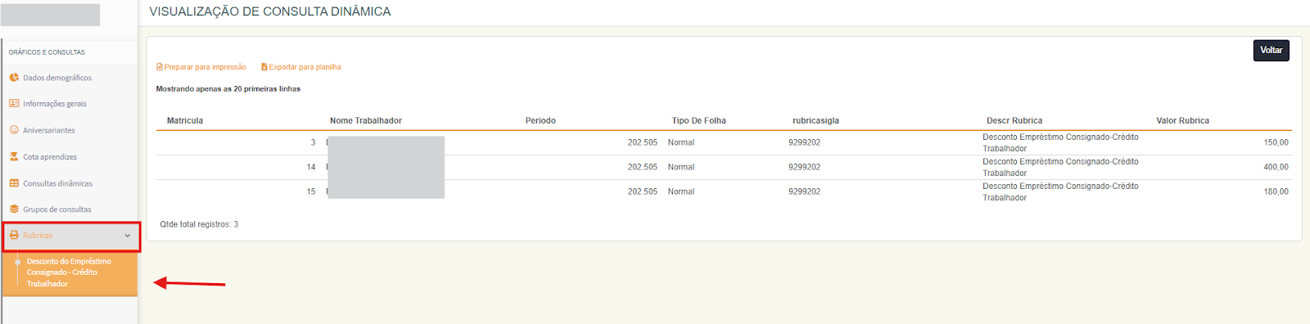Click the Informações gerais card icon
This screenshot has height=324, width=1310.
click(14, 104)
